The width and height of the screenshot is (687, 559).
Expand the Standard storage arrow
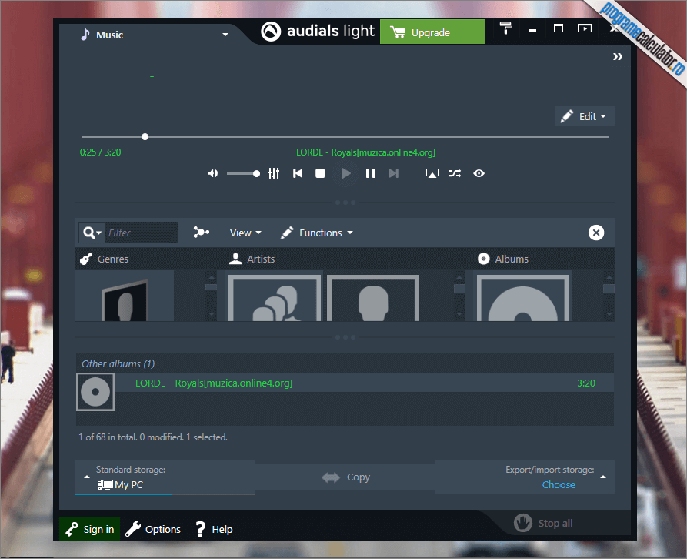click(x=86, y=477)
